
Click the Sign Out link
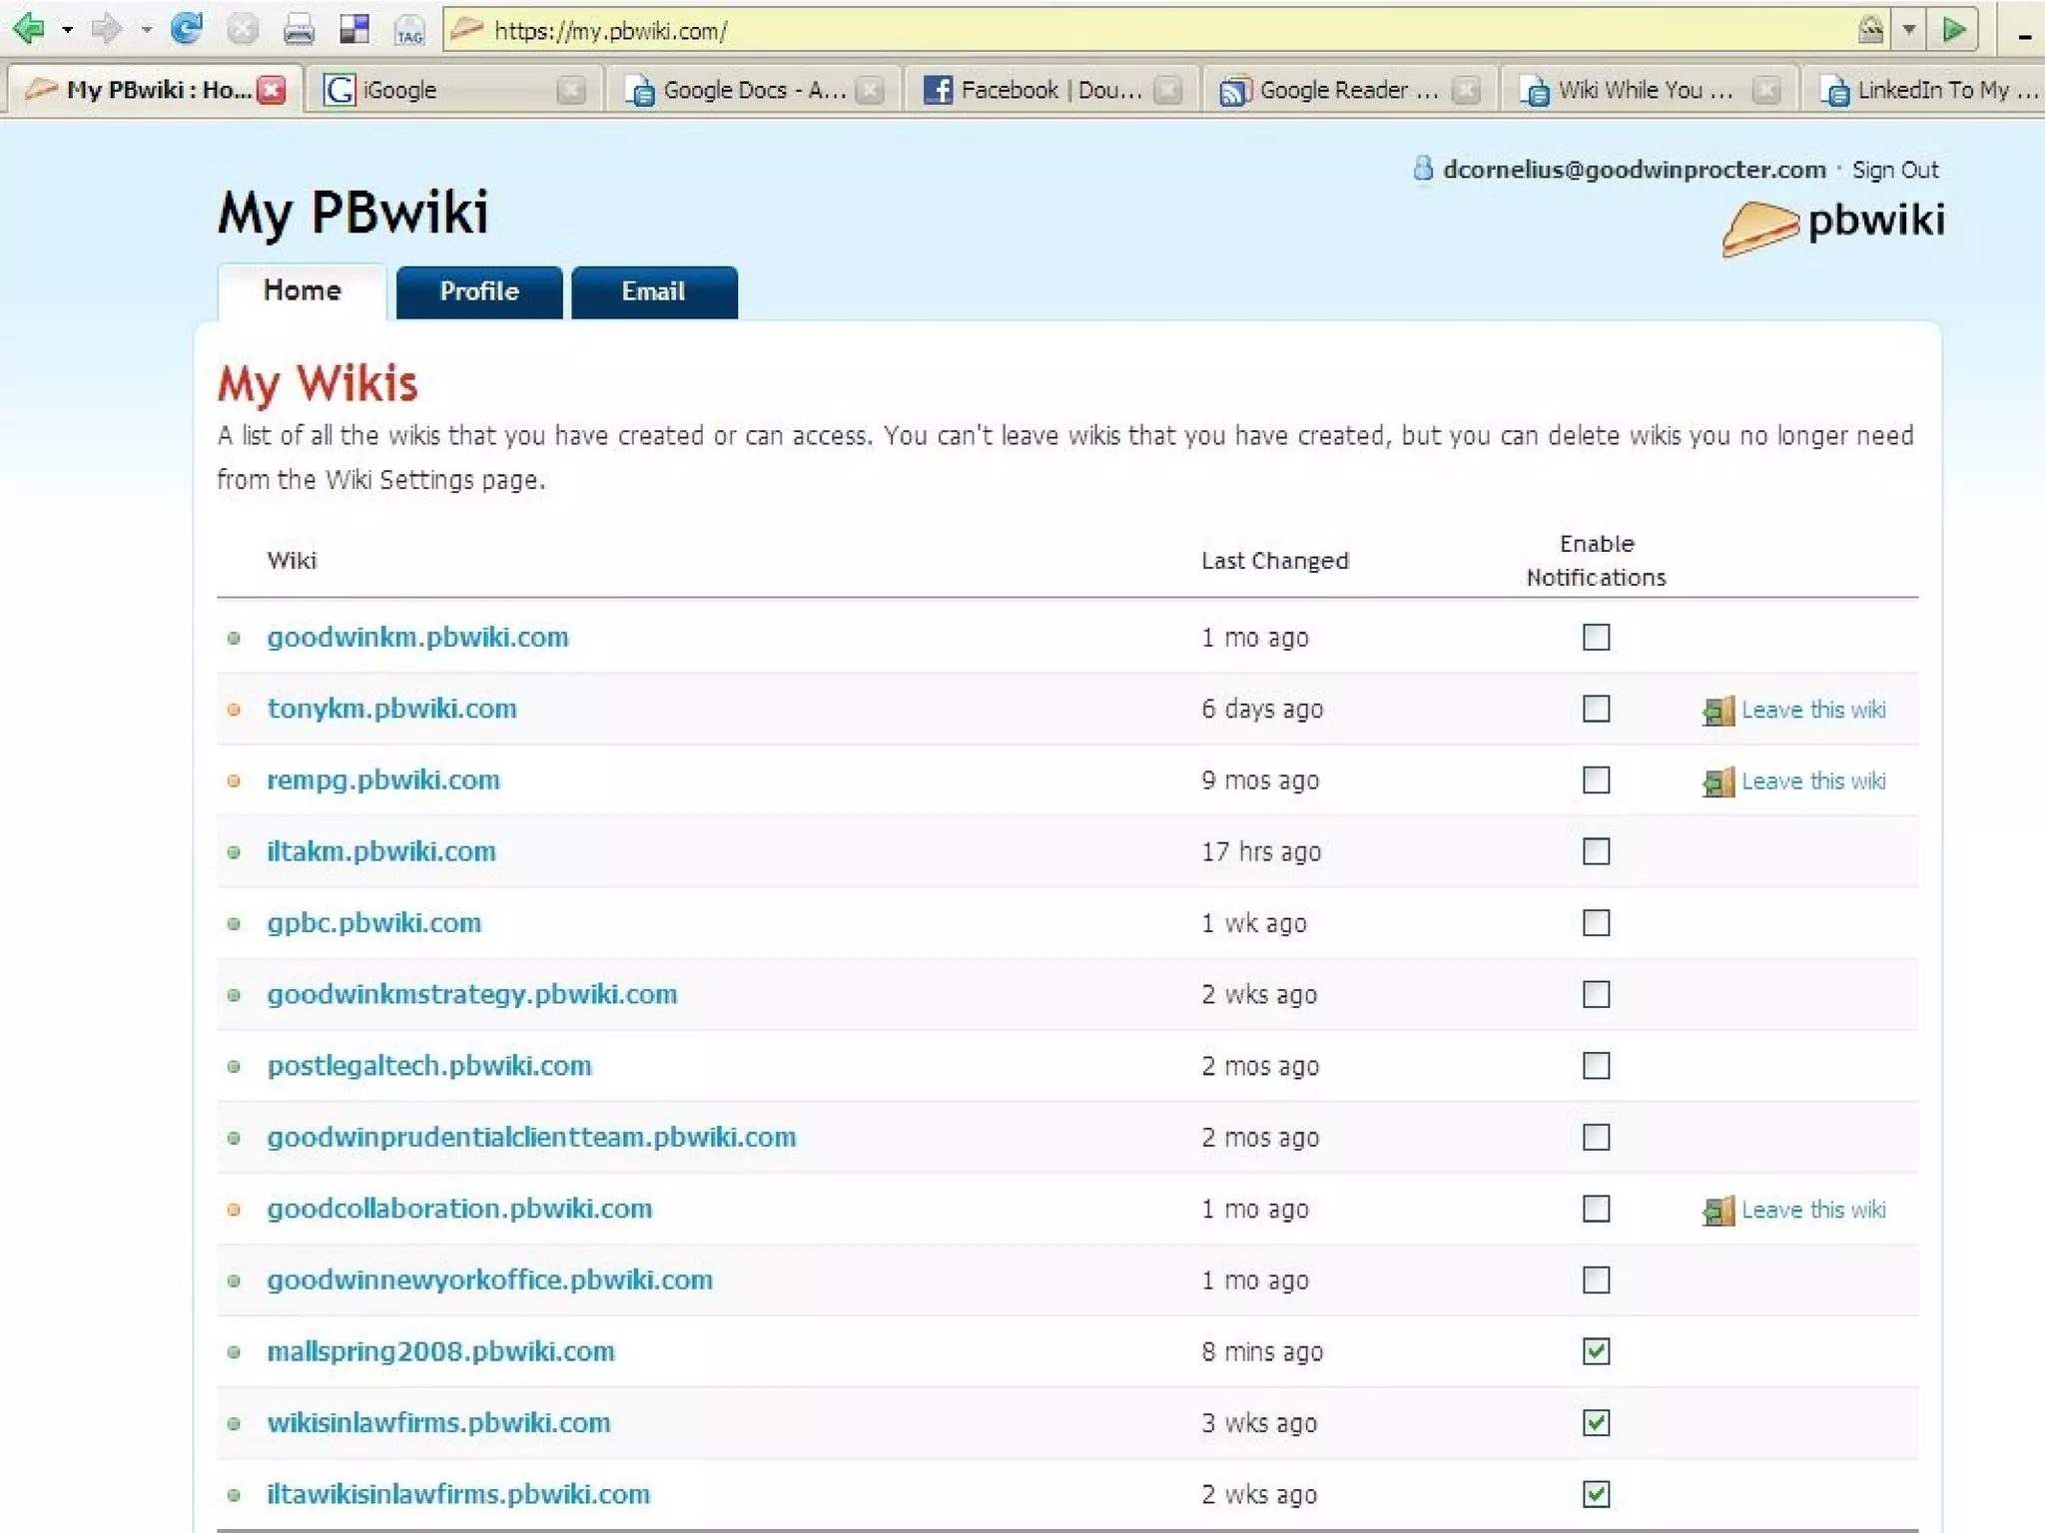(x=1894, y=170)
